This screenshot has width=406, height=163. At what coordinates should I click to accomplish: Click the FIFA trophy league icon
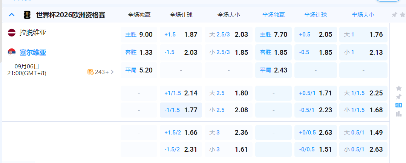point(27,15)
